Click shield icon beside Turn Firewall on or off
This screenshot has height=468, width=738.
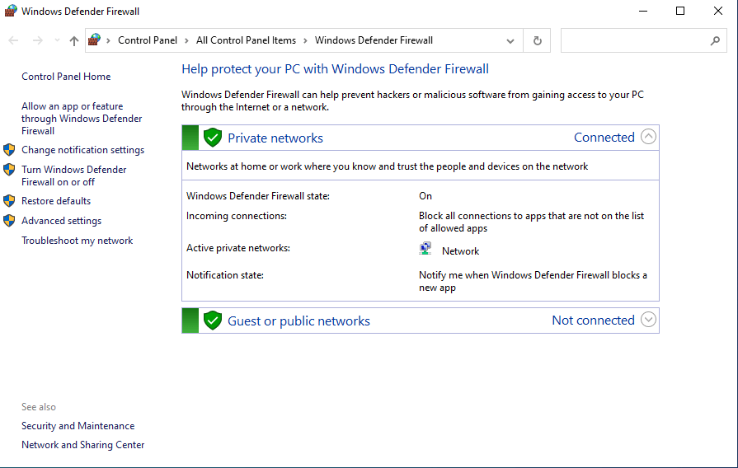pyautogui.click(x=9, y=170)
